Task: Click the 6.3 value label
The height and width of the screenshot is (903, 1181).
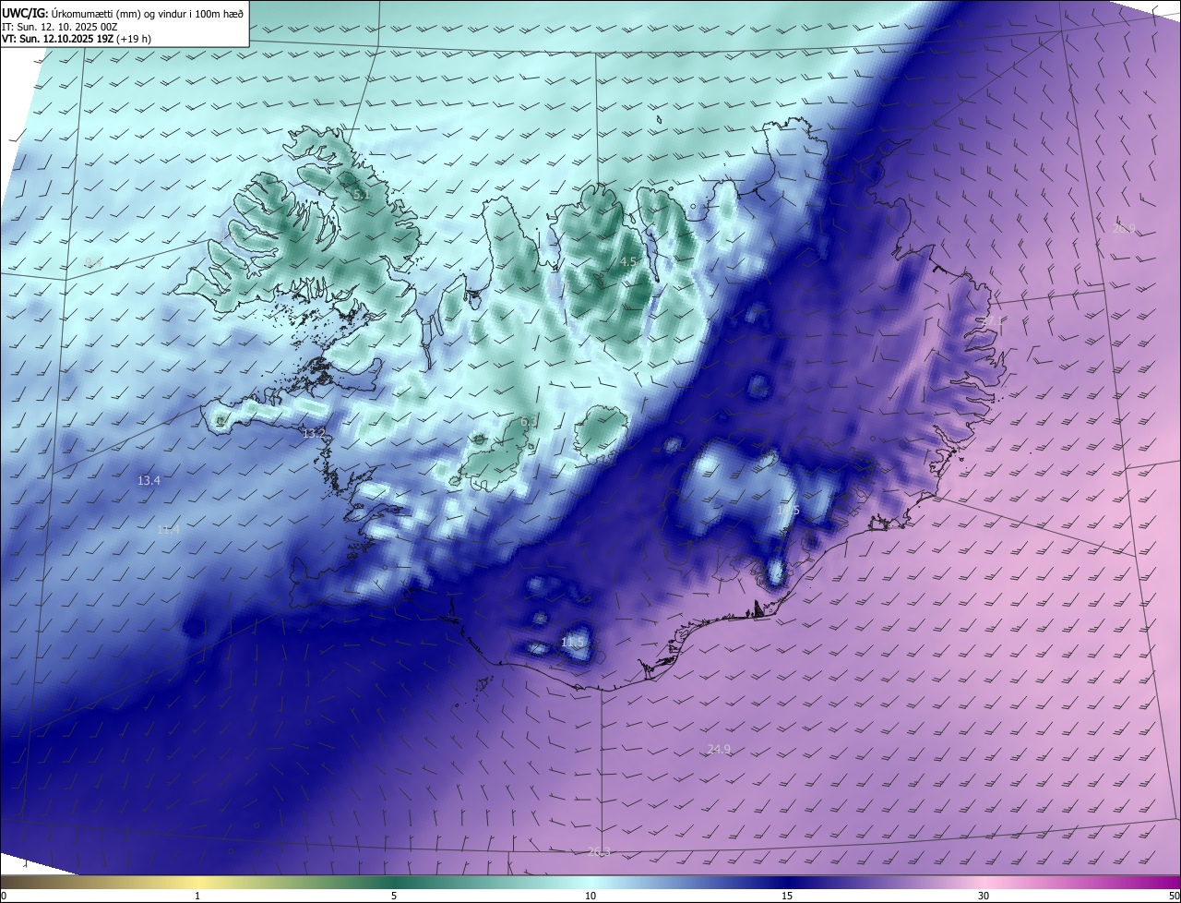Action: 529,422
